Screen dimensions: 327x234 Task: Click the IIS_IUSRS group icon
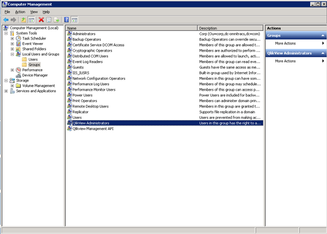[70, 73]
